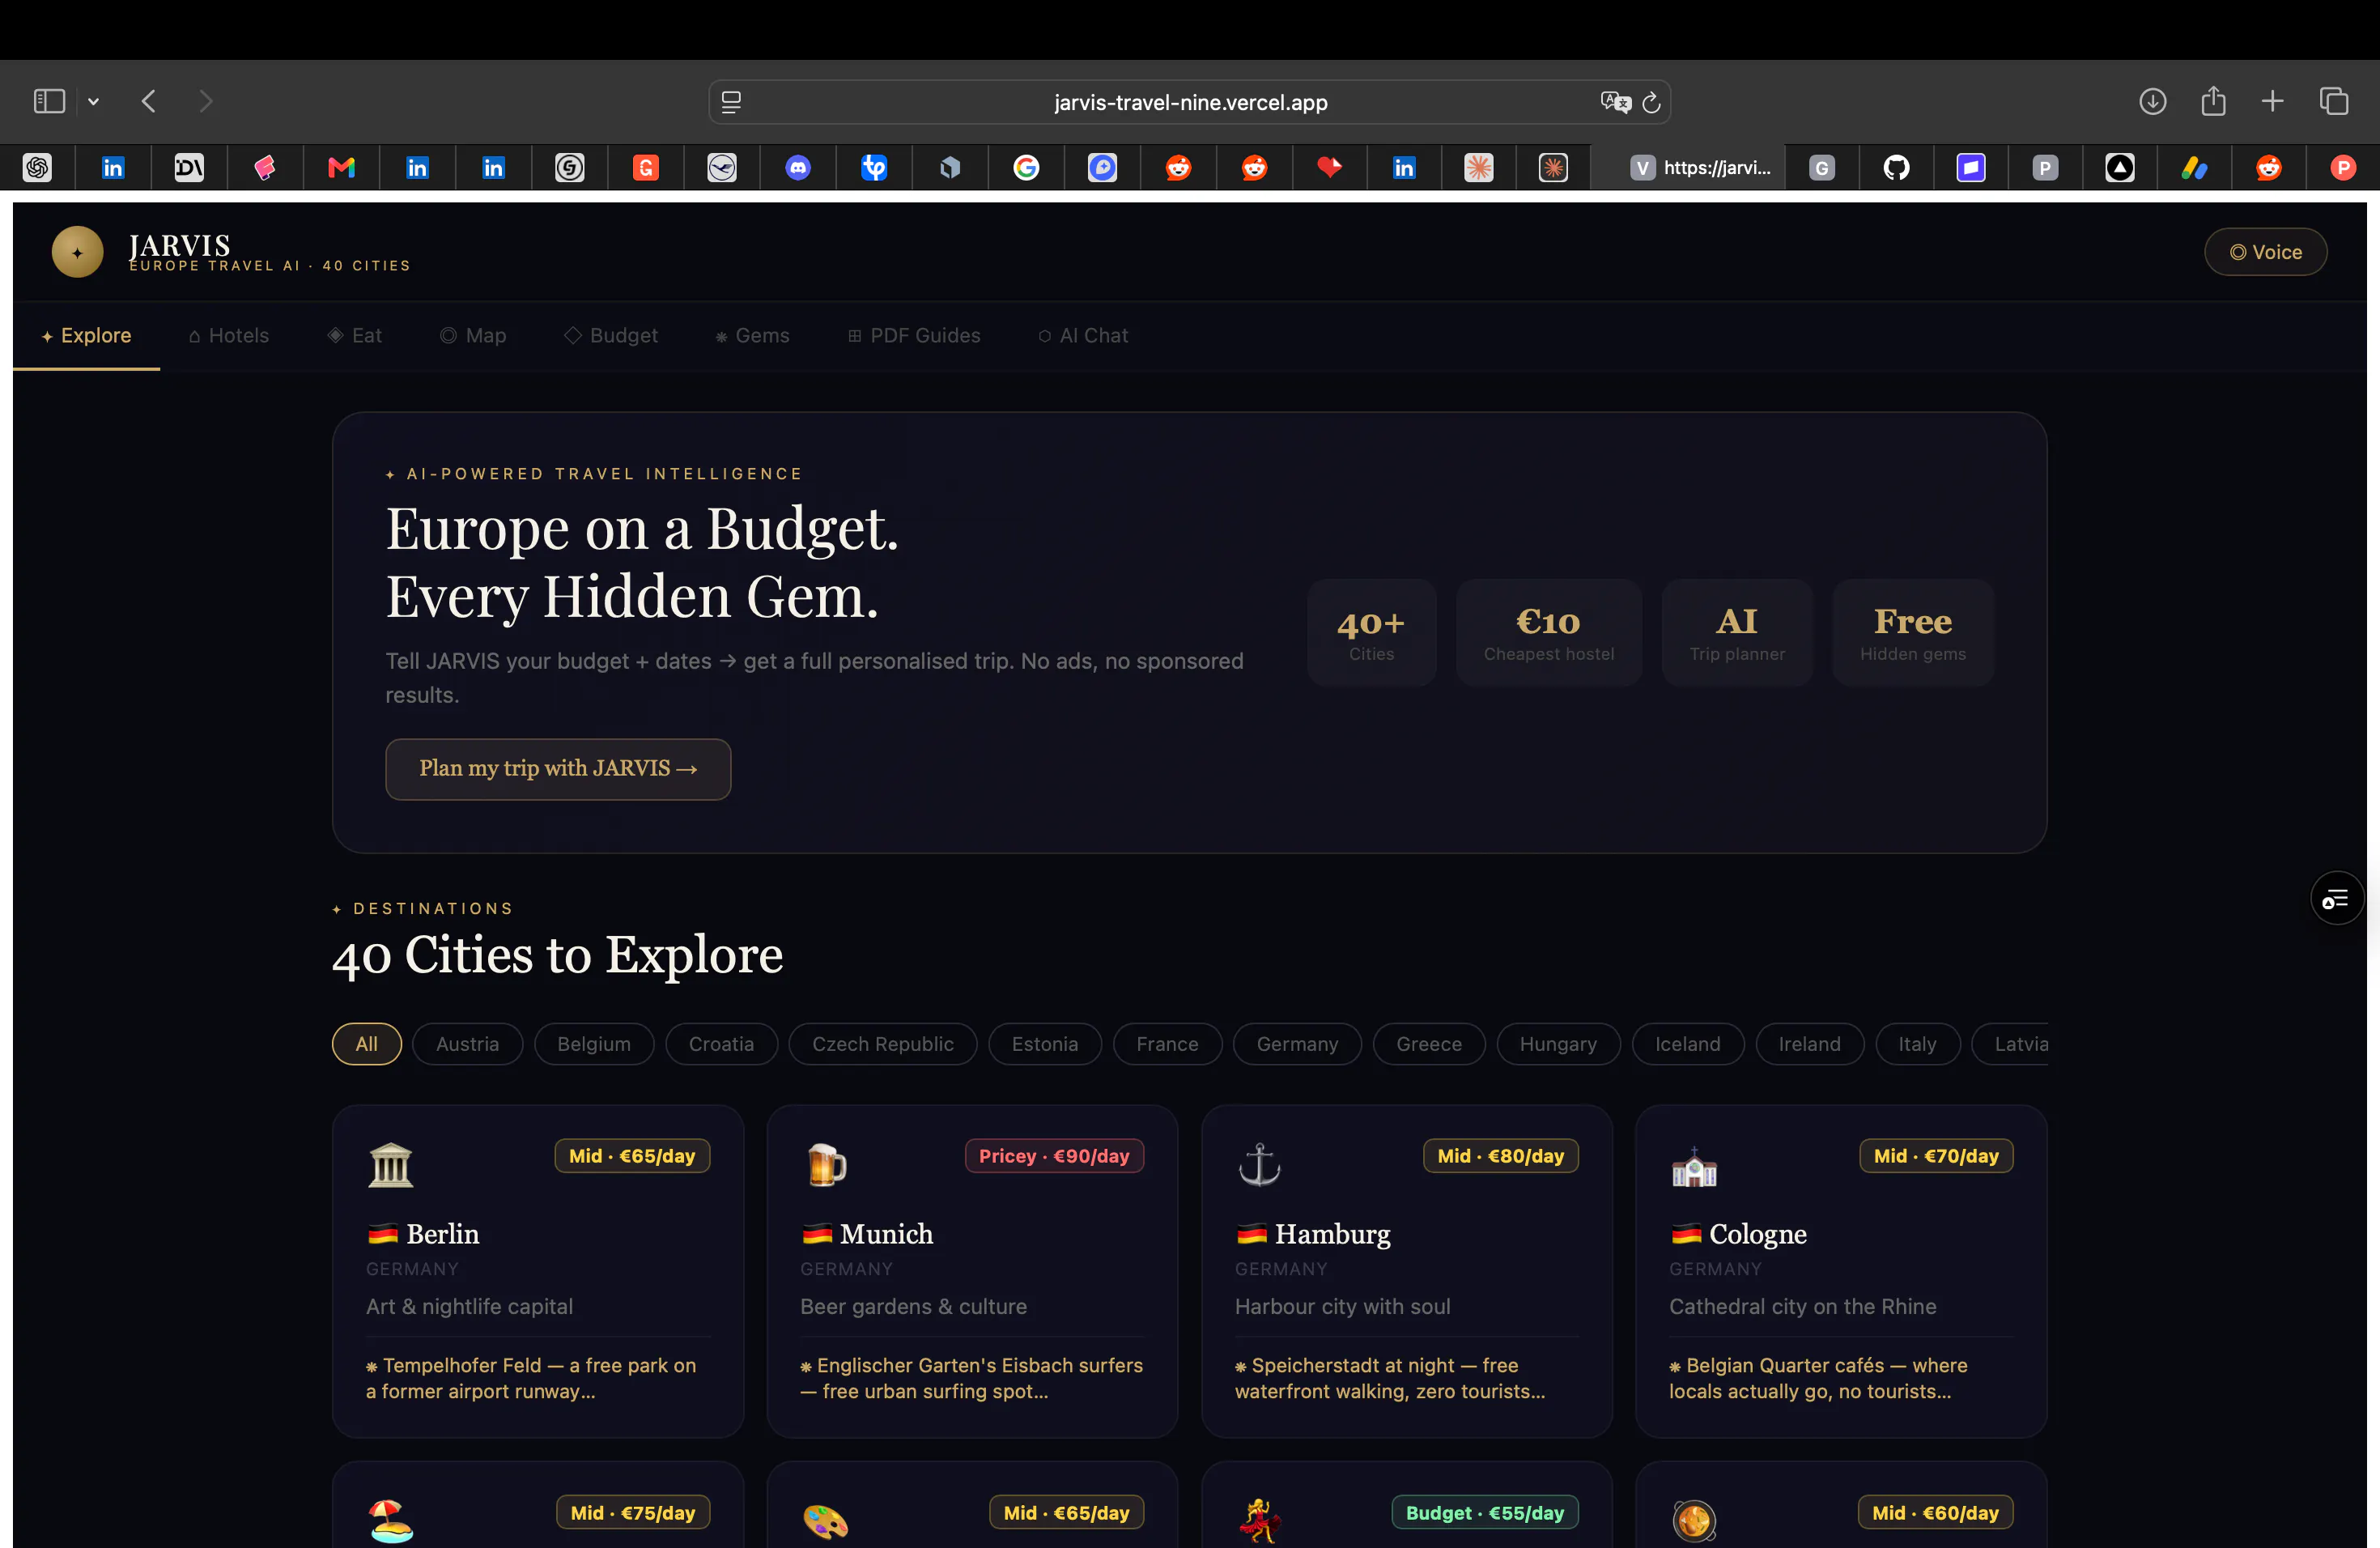
Task: Click the AI Trip planner stat card
Action: click(x=1737, y=633)
